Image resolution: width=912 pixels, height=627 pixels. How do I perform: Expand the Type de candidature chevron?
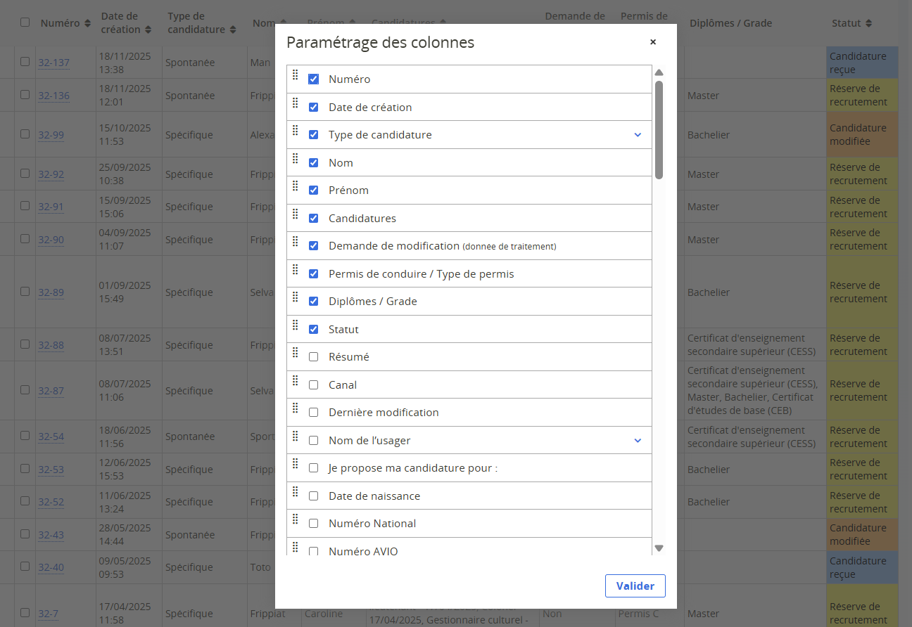tap(638, 135)
